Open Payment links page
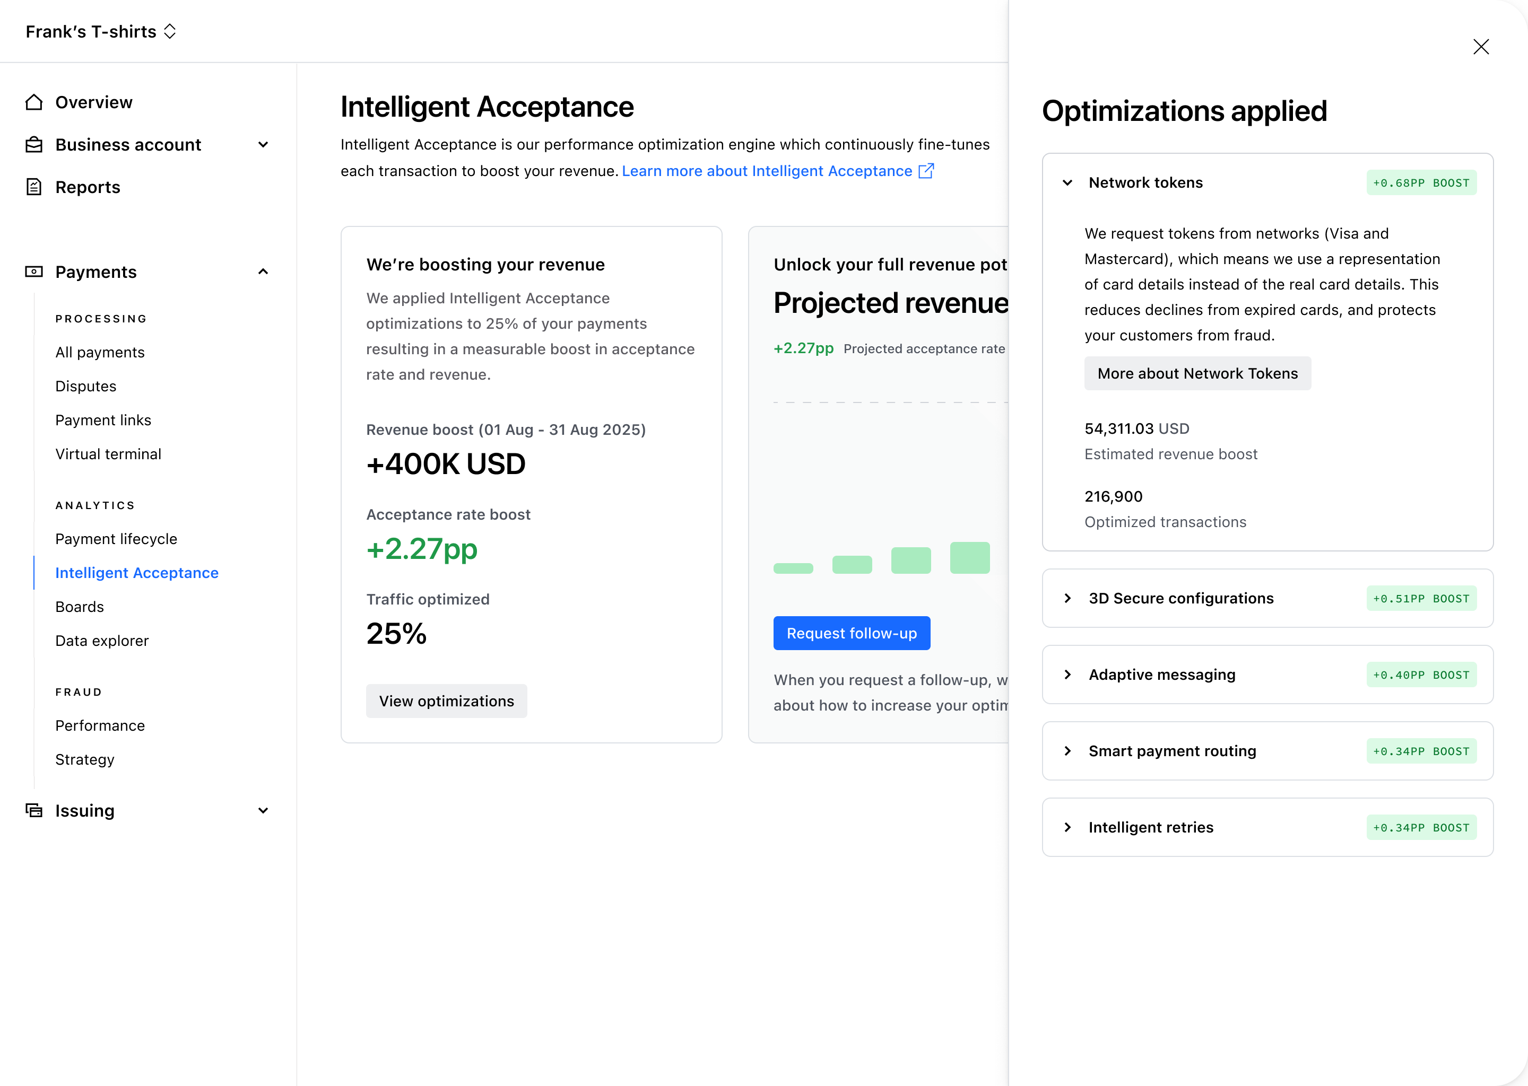Image resolution: width=1528 pixels, height=1086 pixels. click(x=103, y=420)
